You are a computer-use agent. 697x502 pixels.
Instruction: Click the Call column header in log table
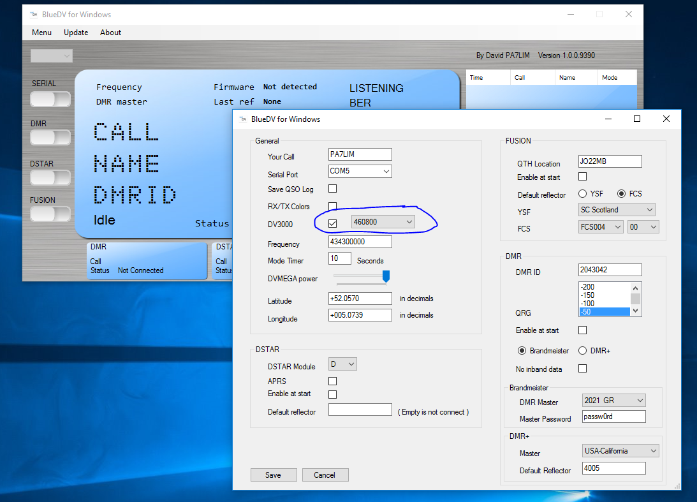click(532, 77)
